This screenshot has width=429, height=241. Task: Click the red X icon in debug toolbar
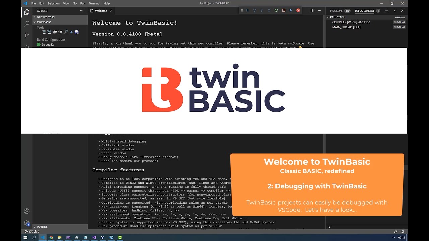point(298,10)
